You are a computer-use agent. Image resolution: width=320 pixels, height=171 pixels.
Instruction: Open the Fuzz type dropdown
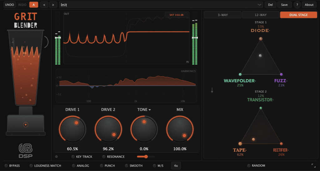click(x=281, y=81)
